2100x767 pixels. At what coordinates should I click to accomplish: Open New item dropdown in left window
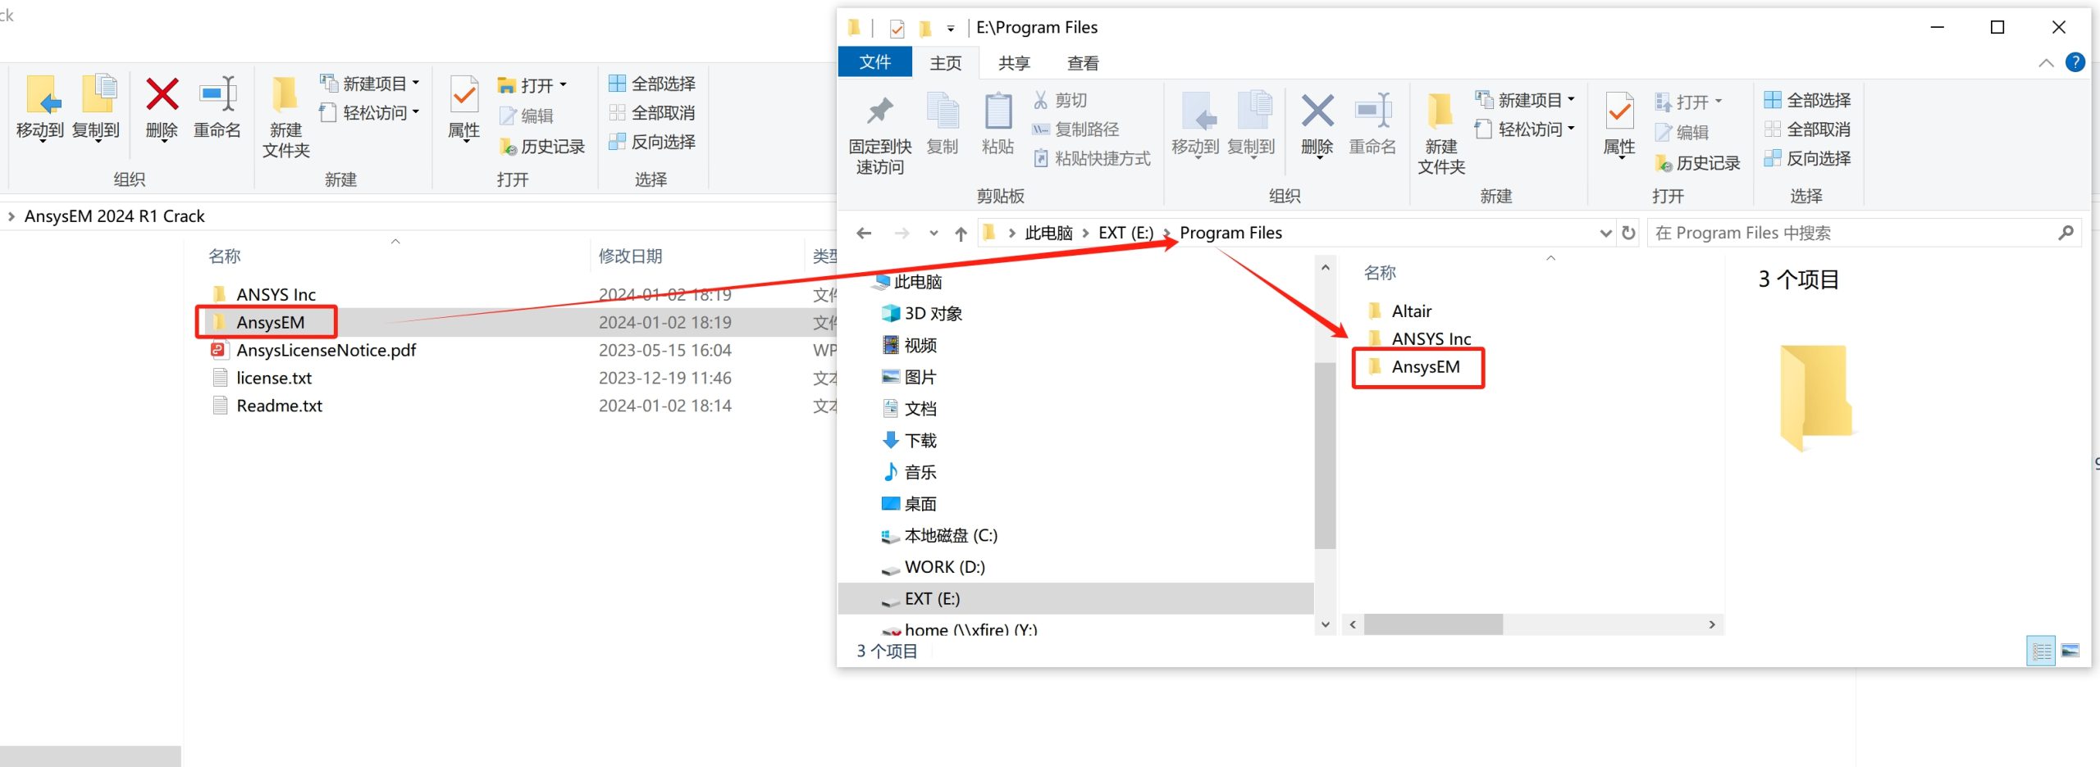tap(370, 84)
